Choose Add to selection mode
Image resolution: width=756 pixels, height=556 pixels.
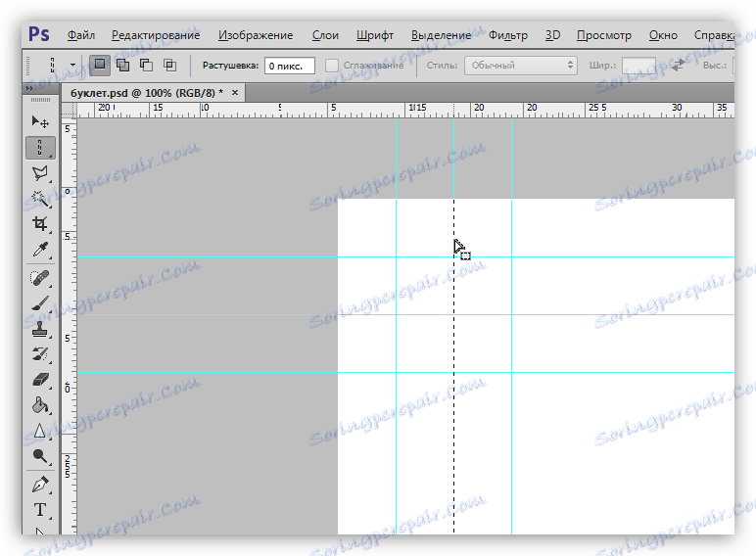(123, 65)
